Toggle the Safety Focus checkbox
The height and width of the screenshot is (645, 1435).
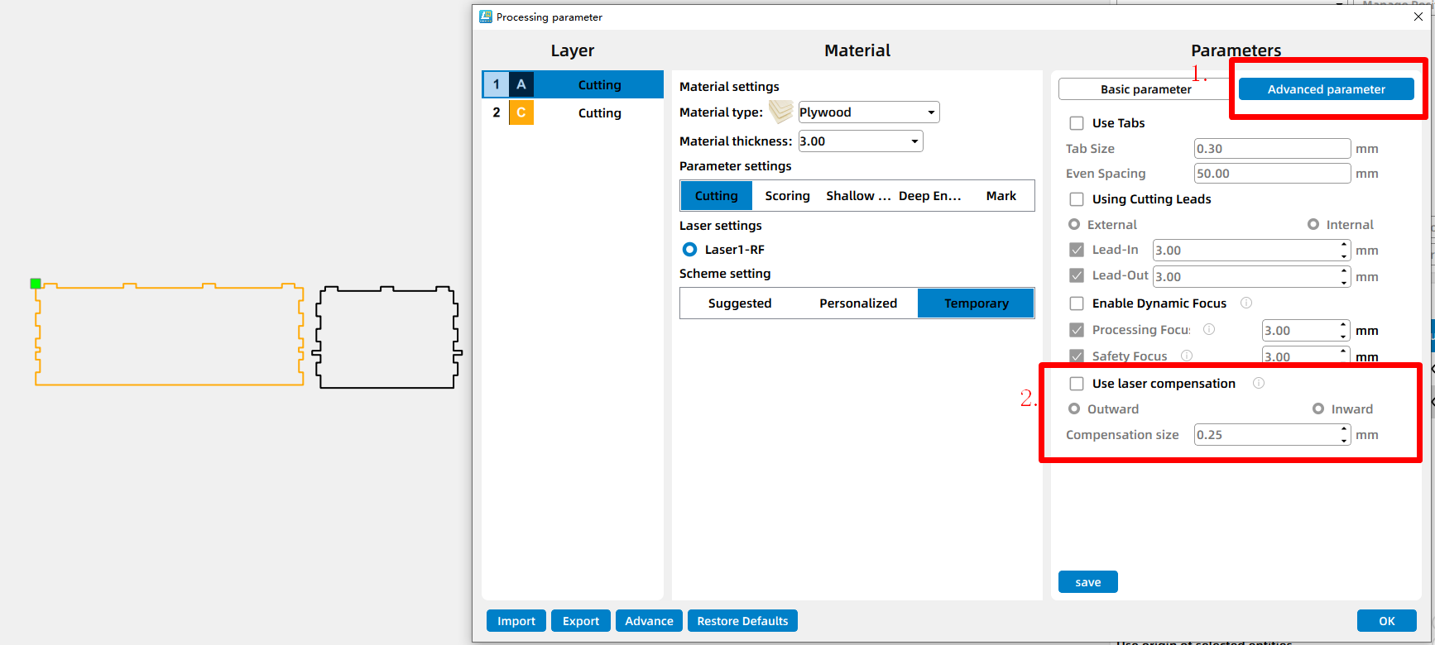coord(1077,356)
